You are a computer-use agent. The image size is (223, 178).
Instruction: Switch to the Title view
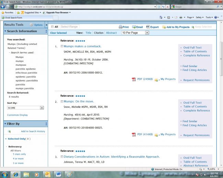pyautogui.click(x=88, y=33)
